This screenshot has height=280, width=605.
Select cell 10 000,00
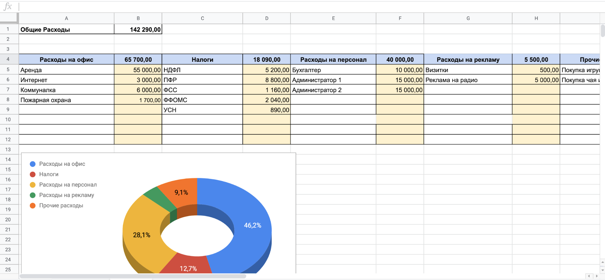pyautogui.click(x=400, y=70)
